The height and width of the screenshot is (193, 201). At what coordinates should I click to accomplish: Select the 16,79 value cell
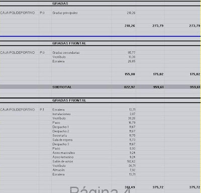pos(132,123)
